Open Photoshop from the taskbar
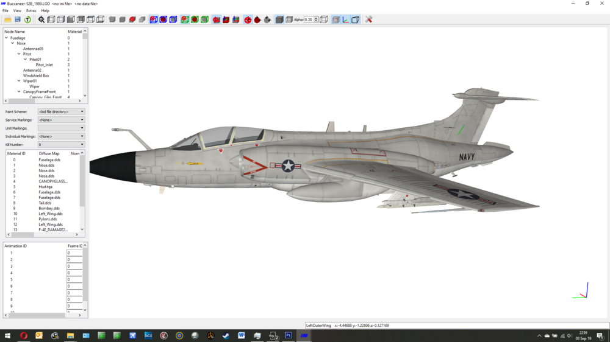610x342 pixels. pos(289,335)
